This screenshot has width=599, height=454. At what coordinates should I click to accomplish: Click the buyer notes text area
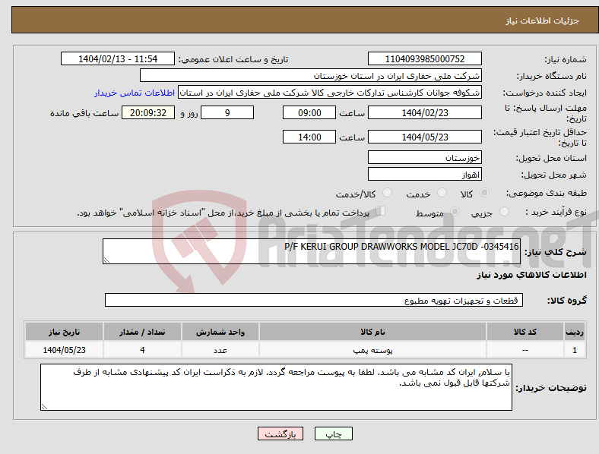tap(276, 387)
